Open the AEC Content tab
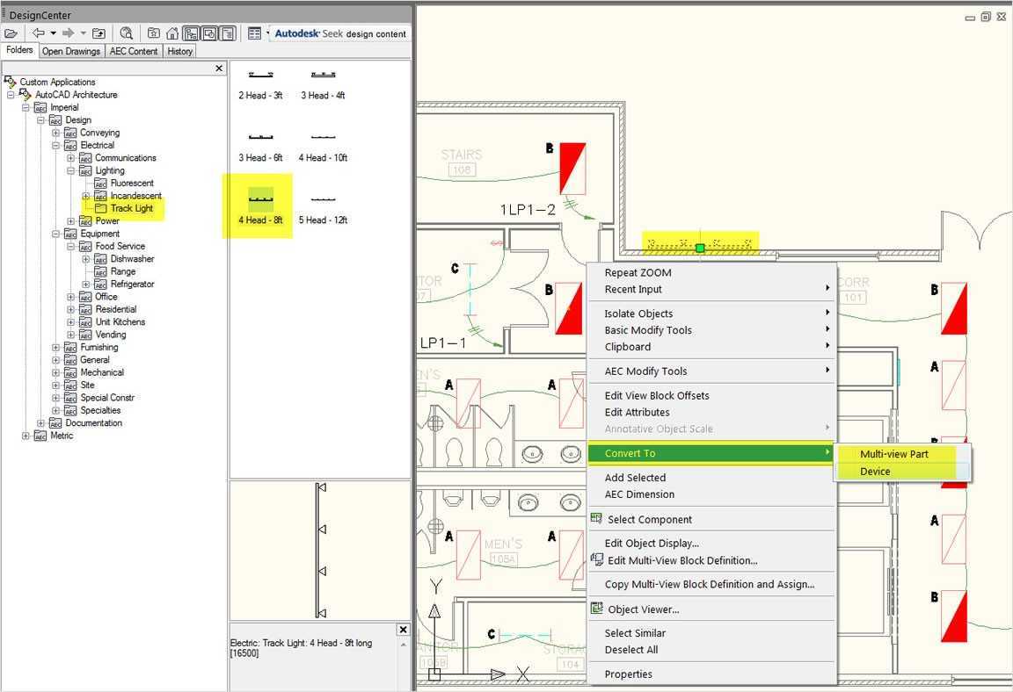1013x692 pixels. coord(134,51)
